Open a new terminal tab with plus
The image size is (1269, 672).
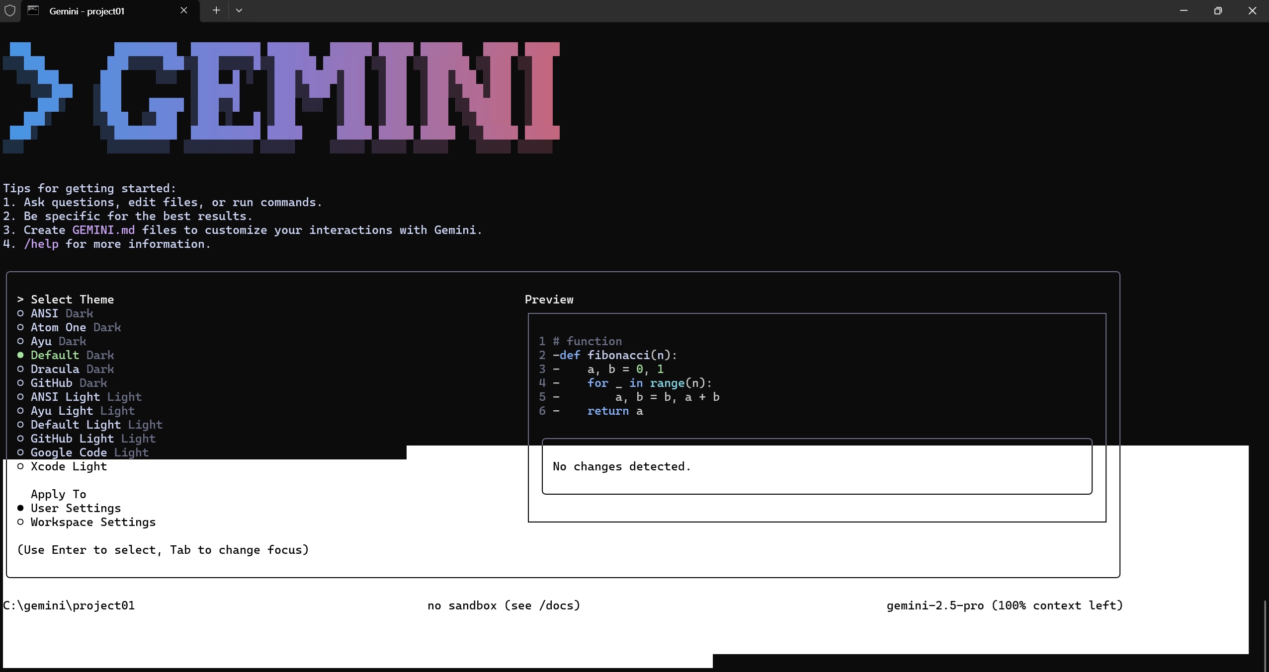coord(216,10)
